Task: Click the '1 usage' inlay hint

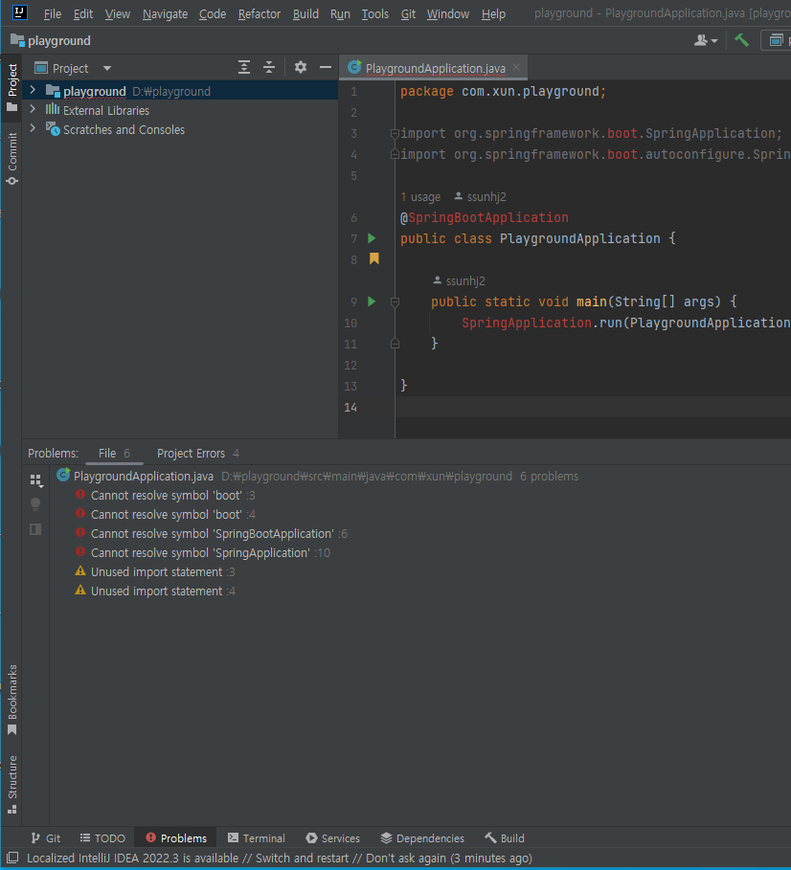Action: (420, 197)
